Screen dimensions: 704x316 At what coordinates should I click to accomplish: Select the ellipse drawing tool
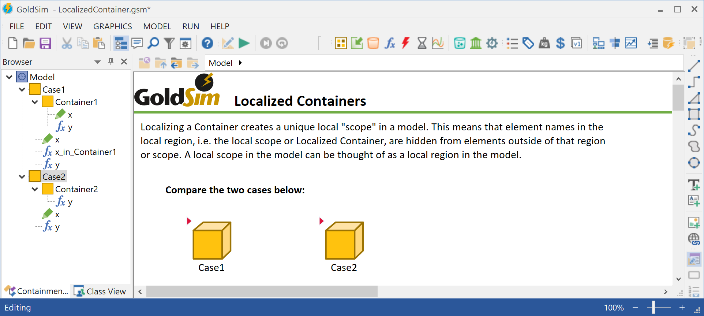[x=694, y=163]
